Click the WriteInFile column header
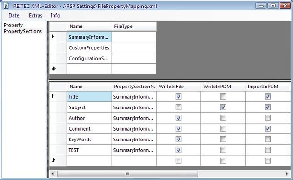The width and height of the screenshot is (293, 180). tap(179, 87)
